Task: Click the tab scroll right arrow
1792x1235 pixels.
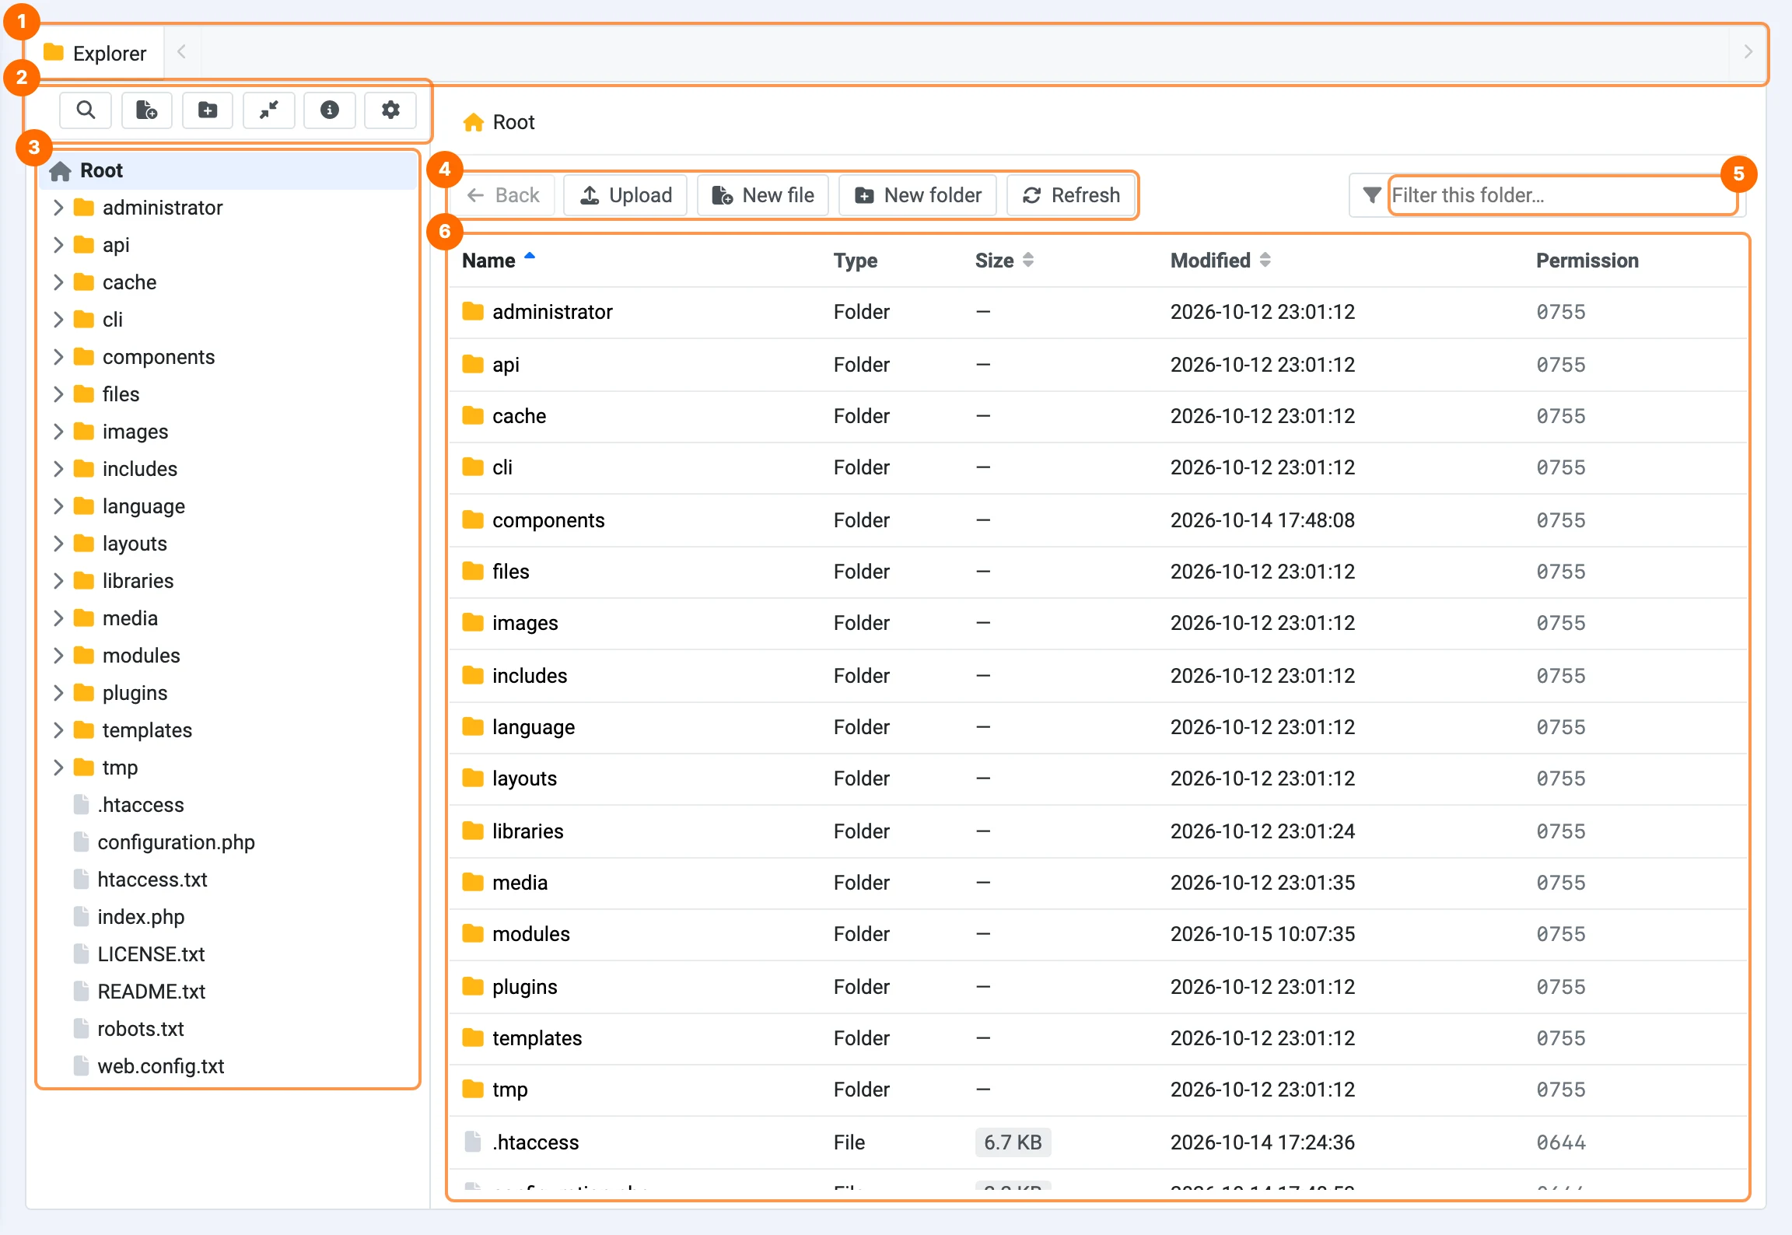Action: click(1748, 52)
